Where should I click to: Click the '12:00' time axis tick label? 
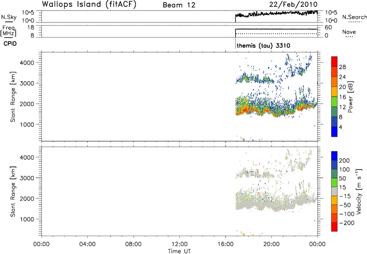tap(179, 244)
